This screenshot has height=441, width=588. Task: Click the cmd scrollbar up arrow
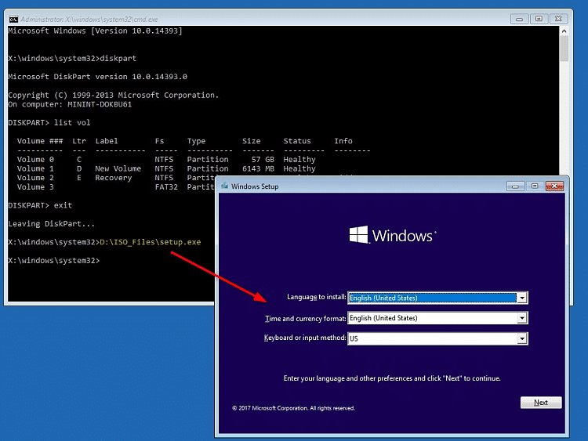pos(564,32)
